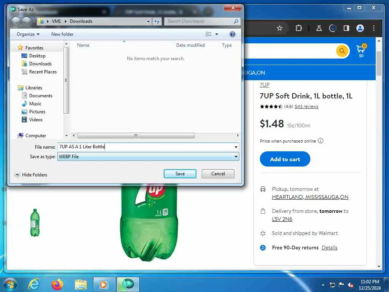
Task: Open the recent pages dropdown beside Forward
Action: point(34,22)
